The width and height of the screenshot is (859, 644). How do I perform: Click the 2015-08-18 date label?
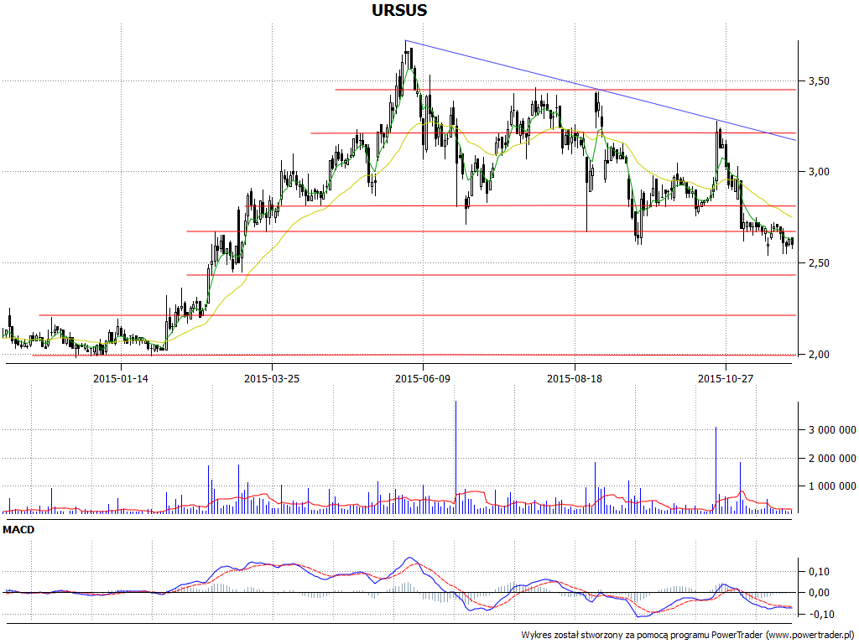574,378
